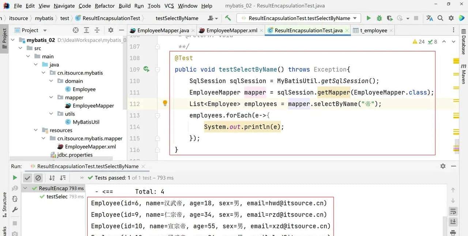Image resolution: width=468 pixels, height=236 pixels.
Task: Switch to the EmployeeMapper.xml editor tab
Action: [x=228, y=31]
